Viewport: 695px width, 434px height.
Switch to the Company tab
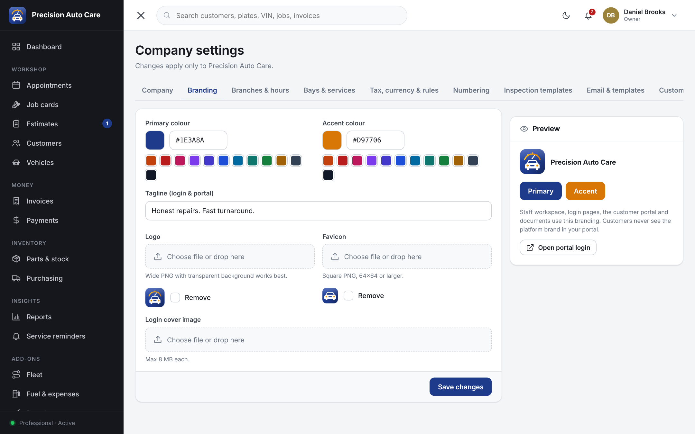[x=157, y=90]
